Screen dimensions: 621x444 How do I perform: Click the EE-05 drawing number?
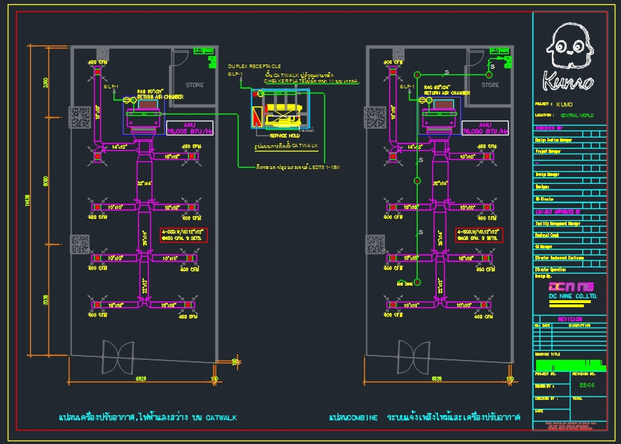coord(587,384)
